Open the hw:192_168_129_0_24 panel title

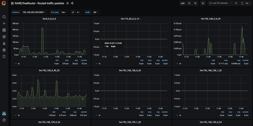(x=49, y=122)
